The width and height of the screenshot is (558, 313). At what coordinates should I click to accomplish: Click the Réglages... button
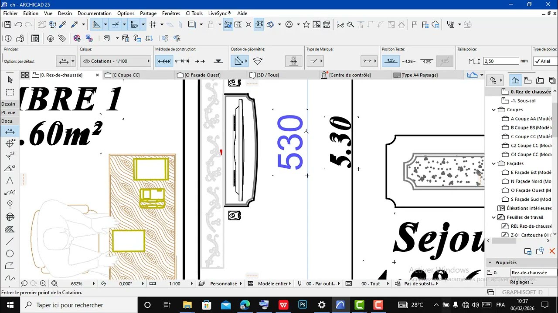coord(521,282)
